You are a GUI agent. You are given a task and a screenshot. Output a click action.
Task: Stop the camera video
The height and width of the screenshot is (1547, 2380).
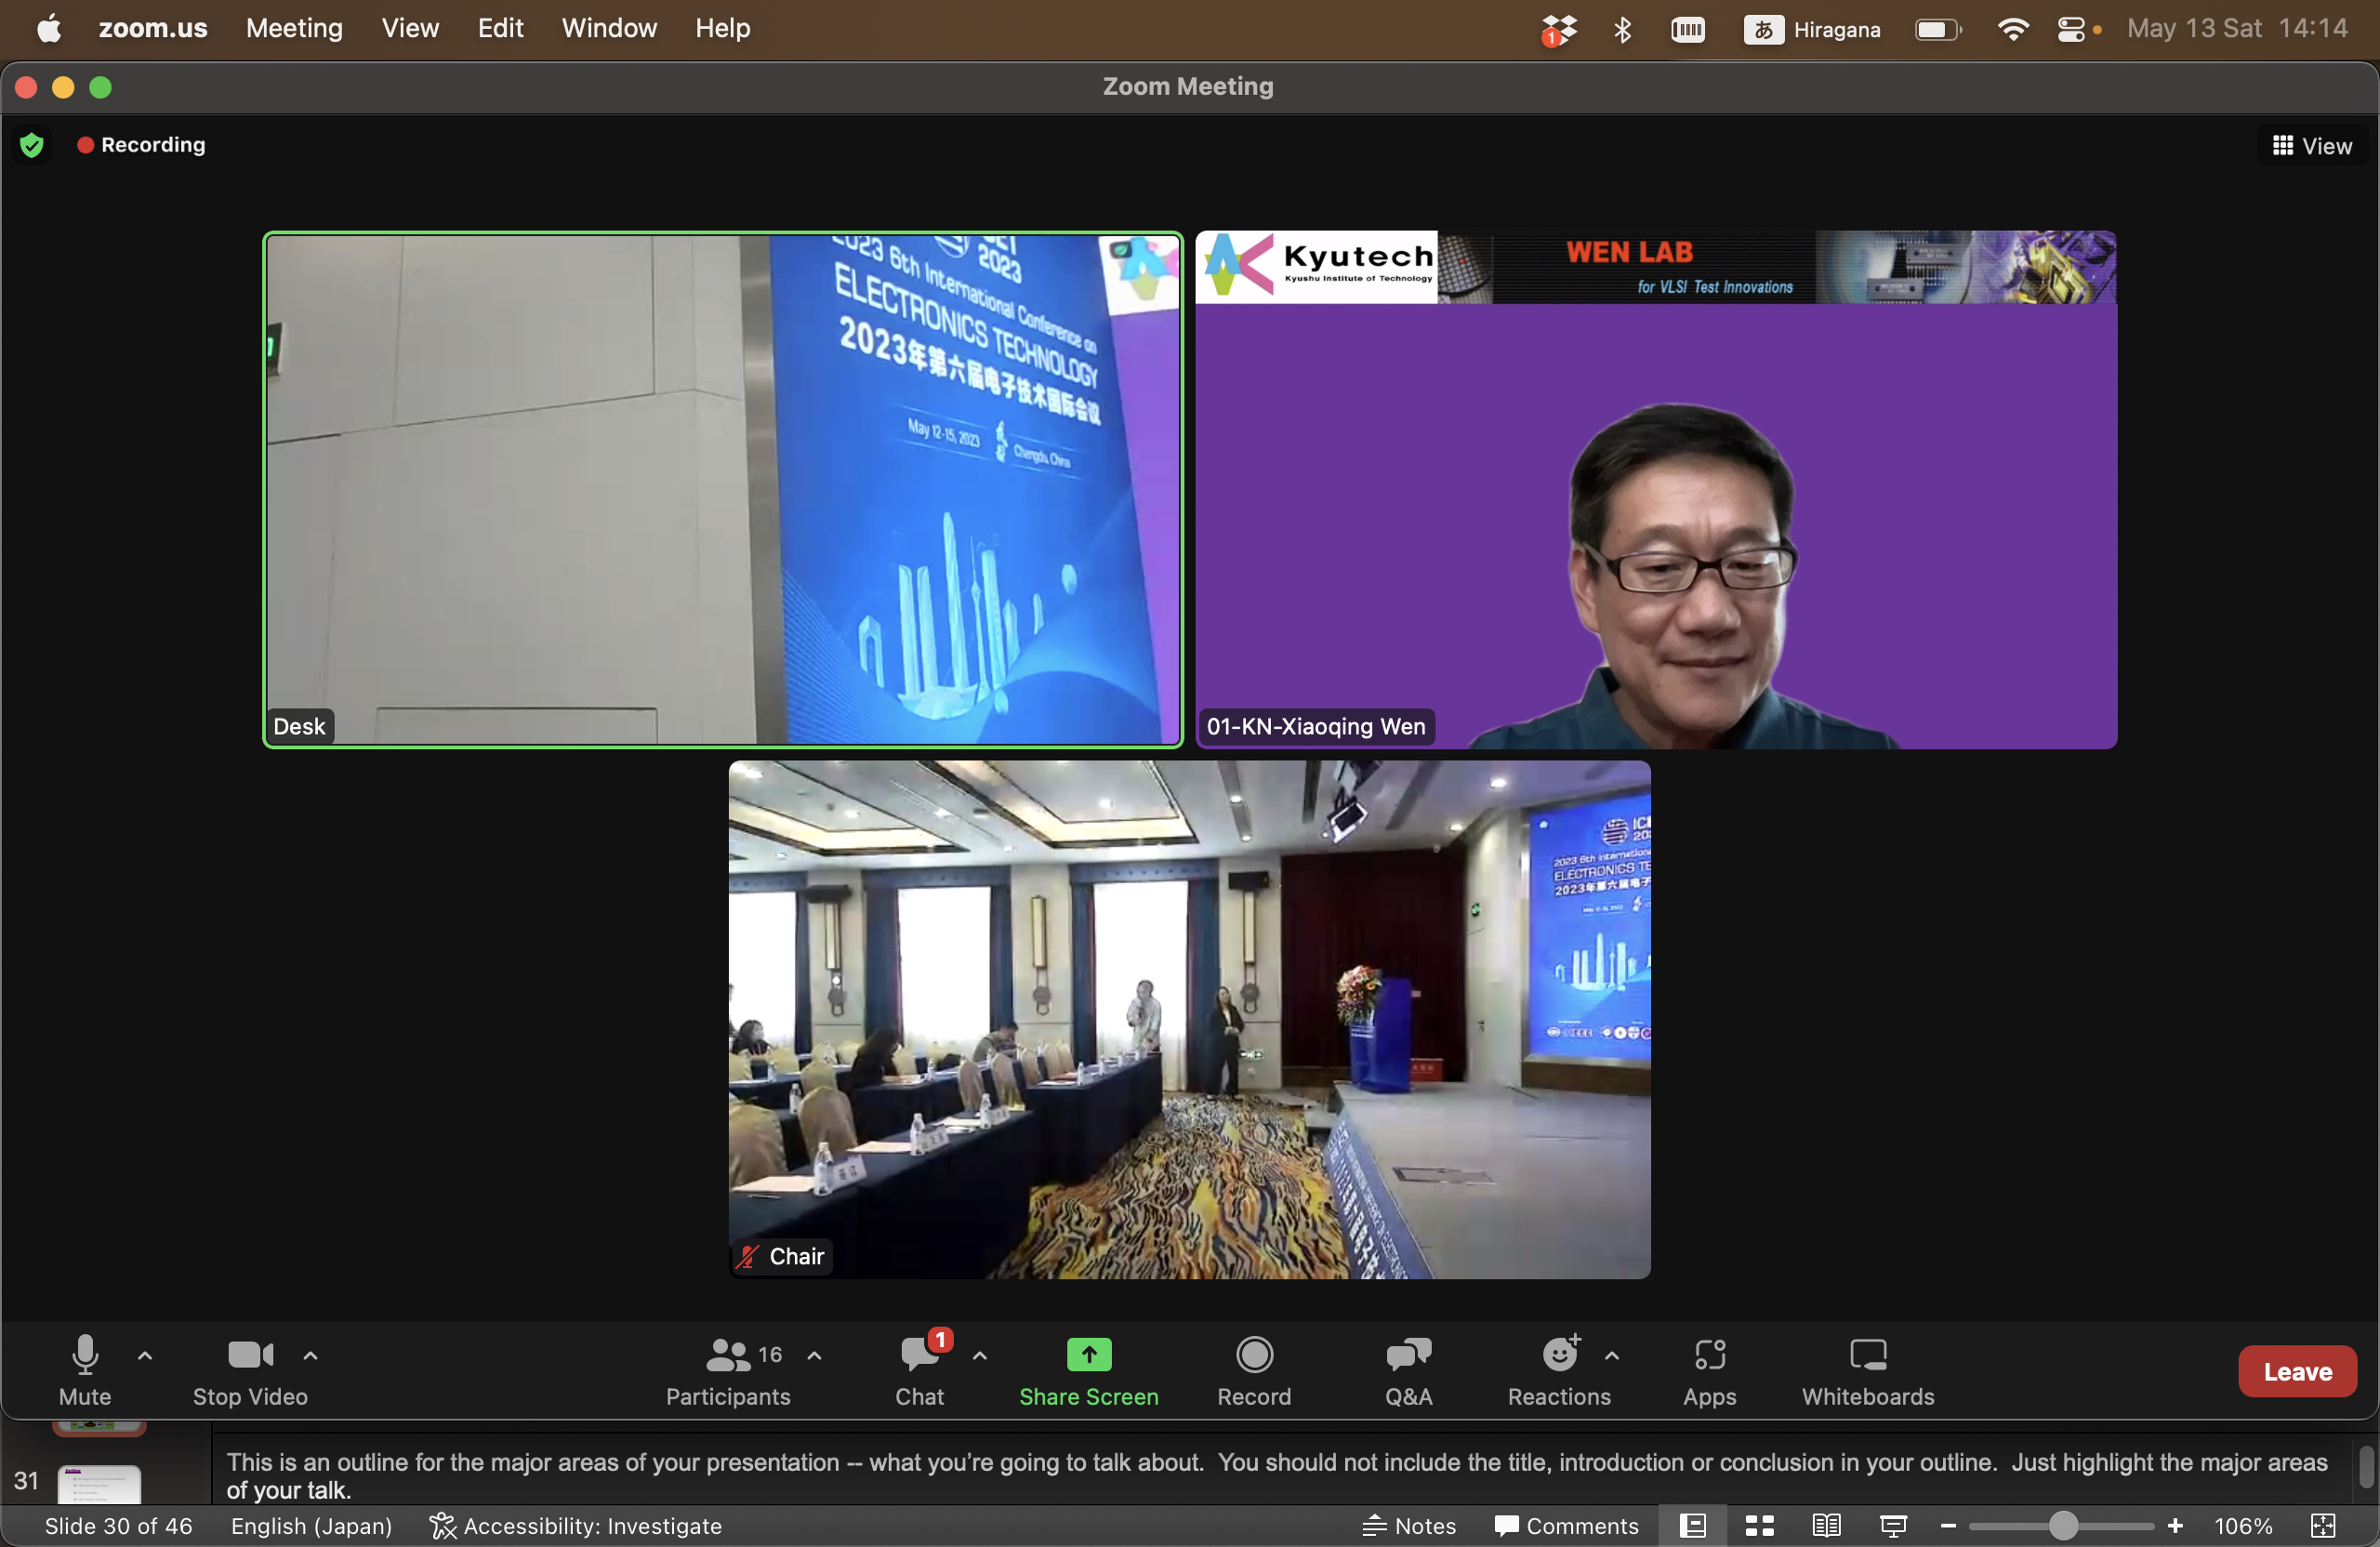pos(249,1370)
